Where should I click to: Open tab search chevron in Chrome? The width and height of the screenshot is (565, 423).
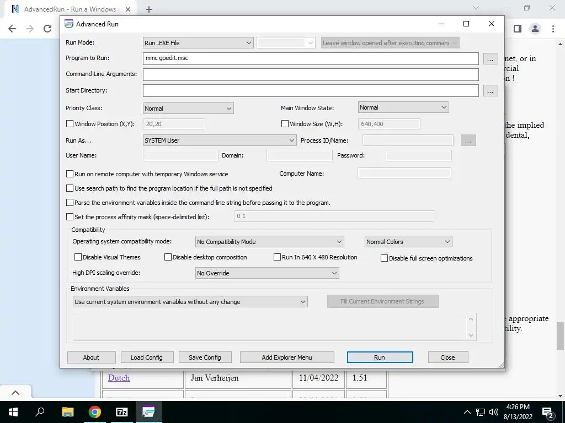coord(476,8)
